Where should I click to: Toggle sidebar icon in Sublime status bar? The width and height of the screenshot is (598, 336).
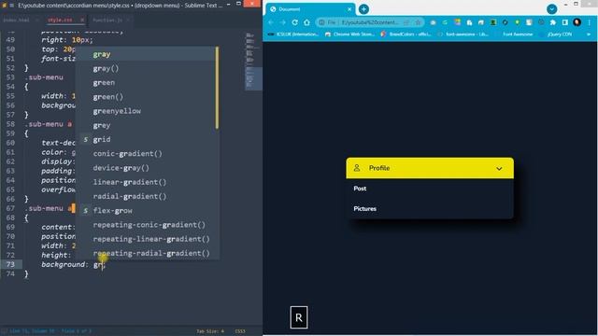tap(4, 331)
